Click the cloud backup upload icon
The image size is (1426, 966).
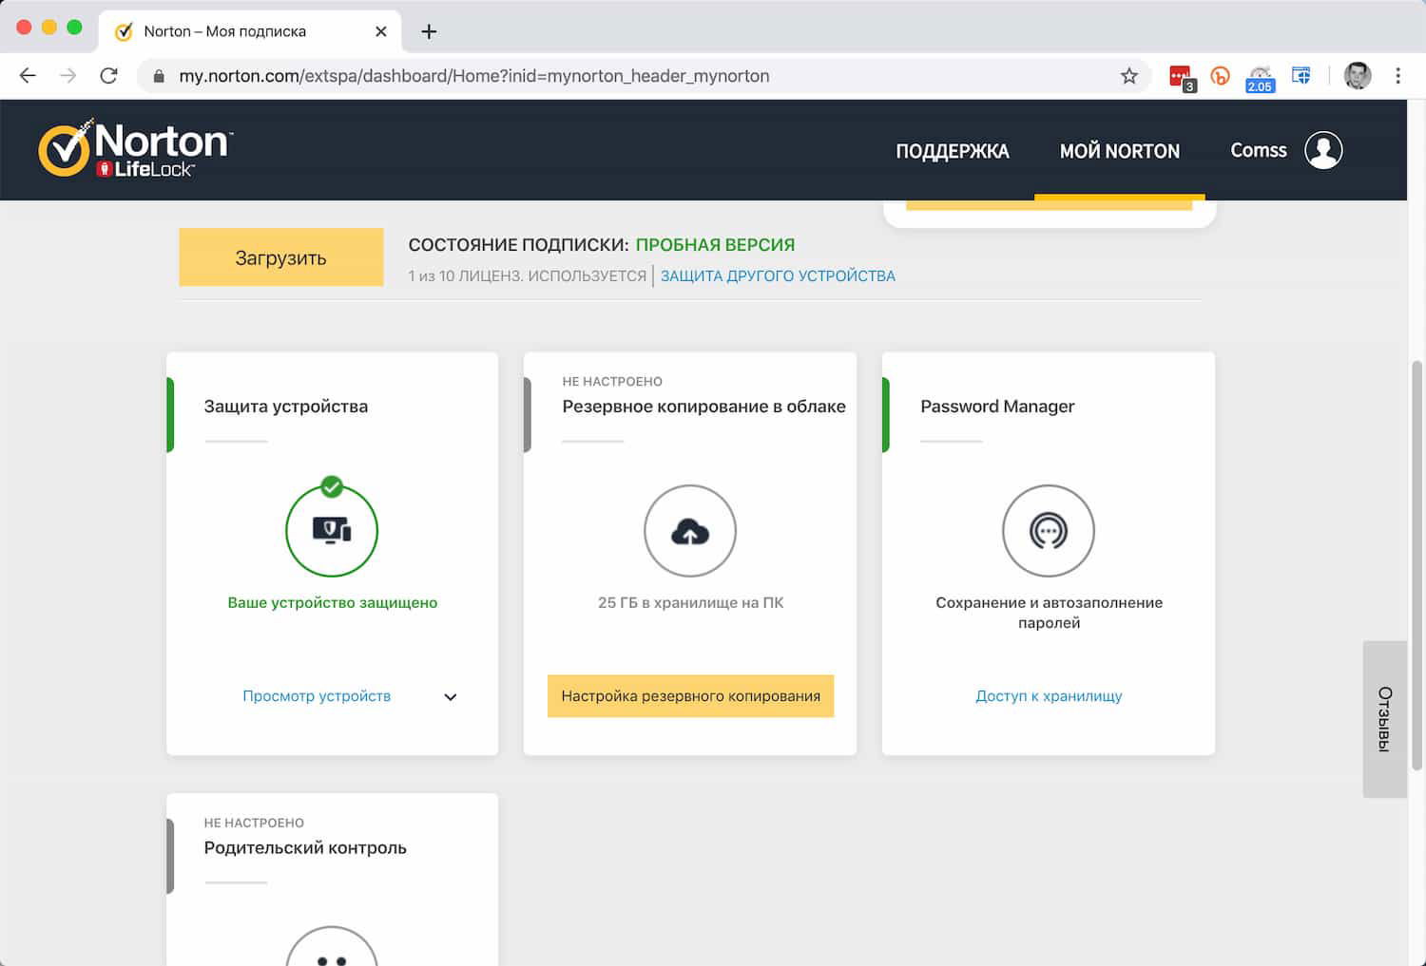point(690,531)
